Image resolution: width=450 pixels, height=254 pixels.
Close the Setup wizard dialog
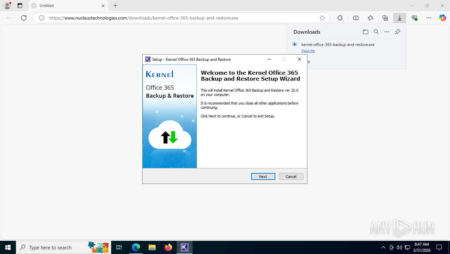[299, 59]
